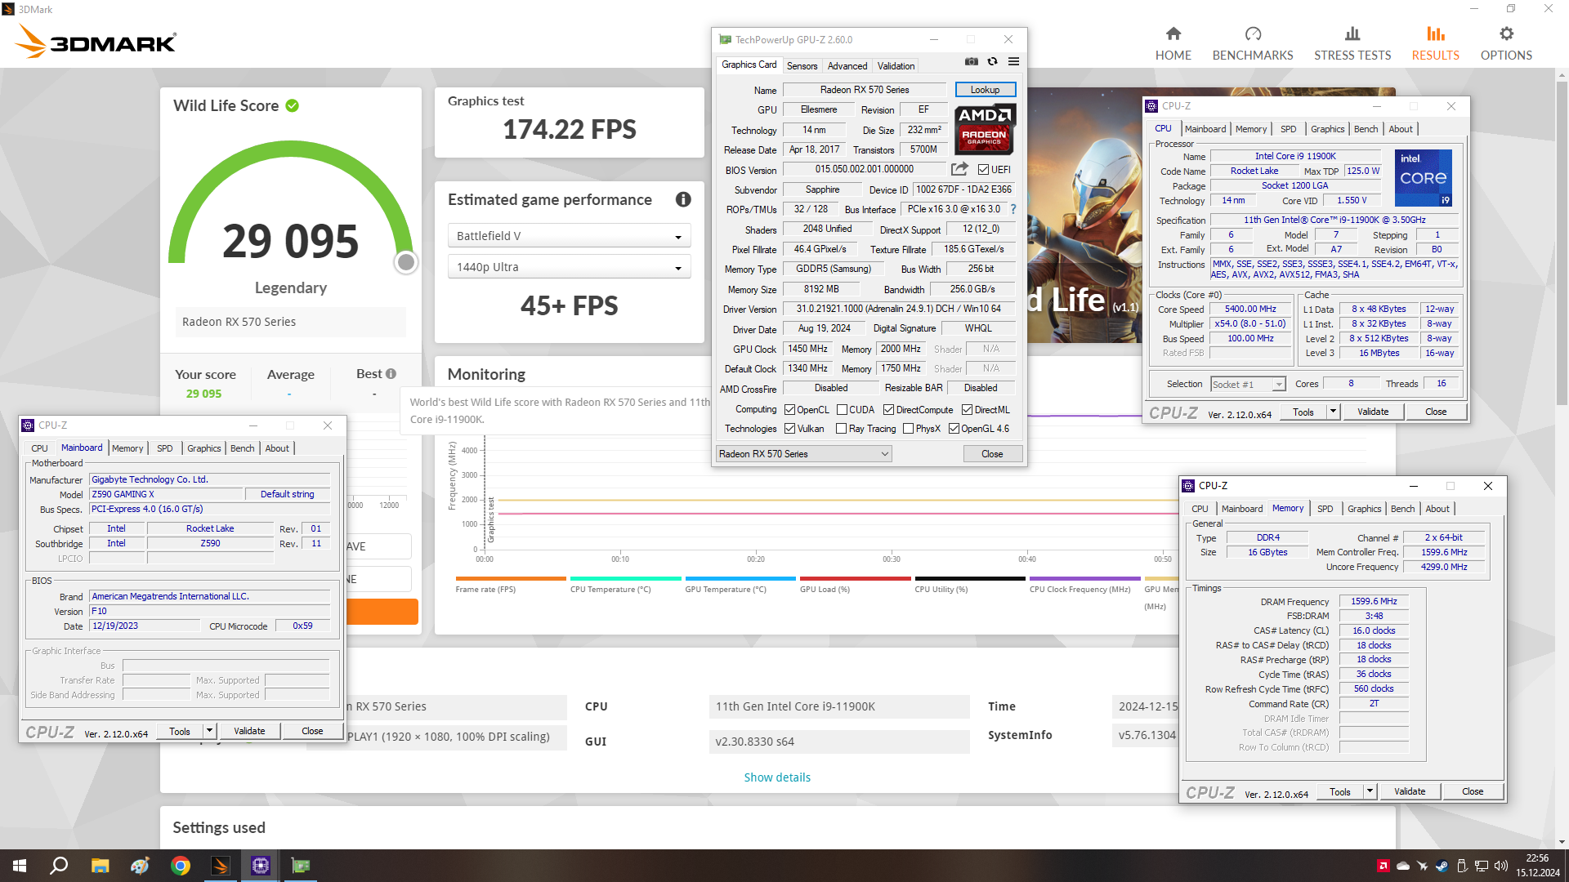Open the Radeon RX 570 Series GPU selector dropdown
The image size is (1569, 882).
803,454
